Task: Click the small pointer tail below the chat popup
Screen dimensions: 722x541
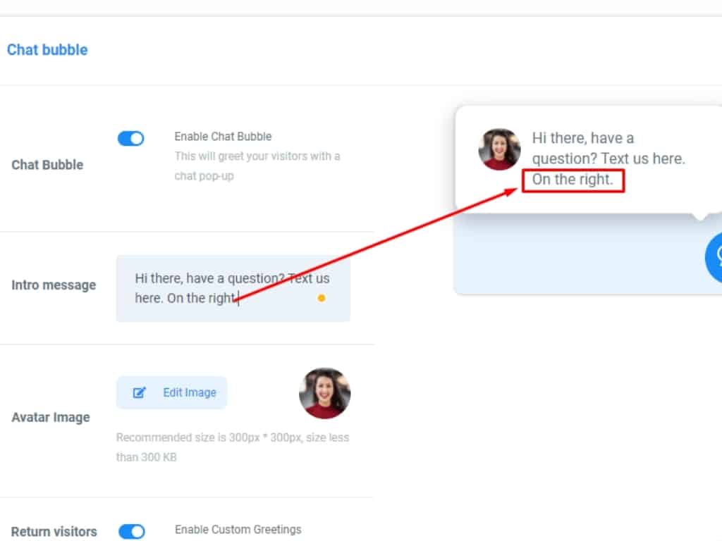Action: (699, 216)
